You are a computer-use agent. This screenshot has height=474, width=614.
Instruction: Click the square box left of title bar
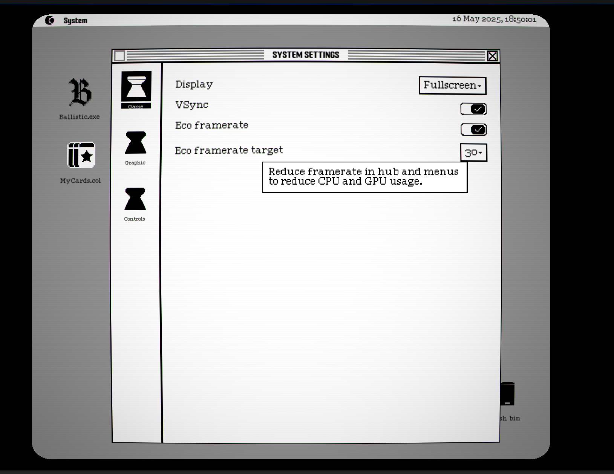(x=119, y=56)
